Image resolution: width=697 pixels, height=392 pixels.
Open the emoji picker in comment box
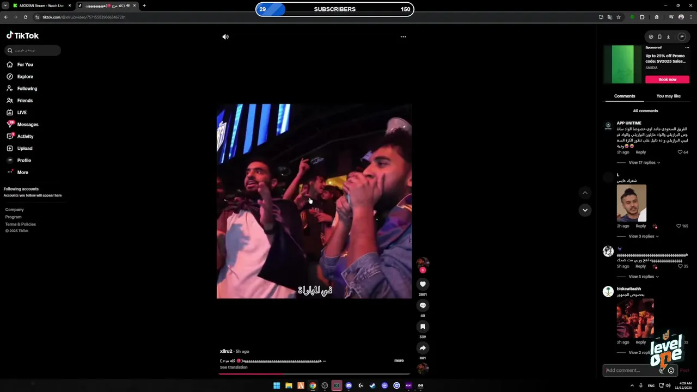[671, 370]
